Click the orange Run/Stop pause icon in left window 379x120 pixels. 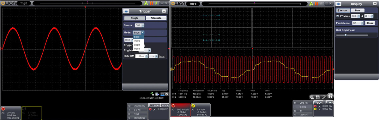(x=151, y=3)
